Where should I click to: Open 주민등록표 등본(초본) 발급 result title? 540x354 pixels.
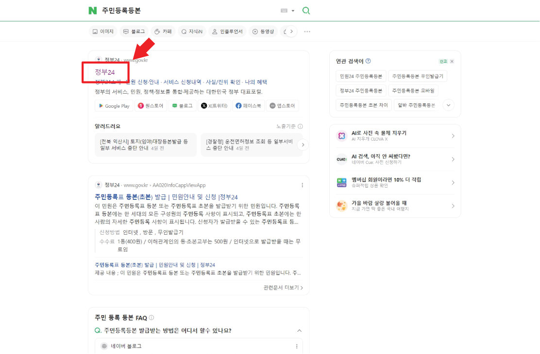[x=166, y=197]
